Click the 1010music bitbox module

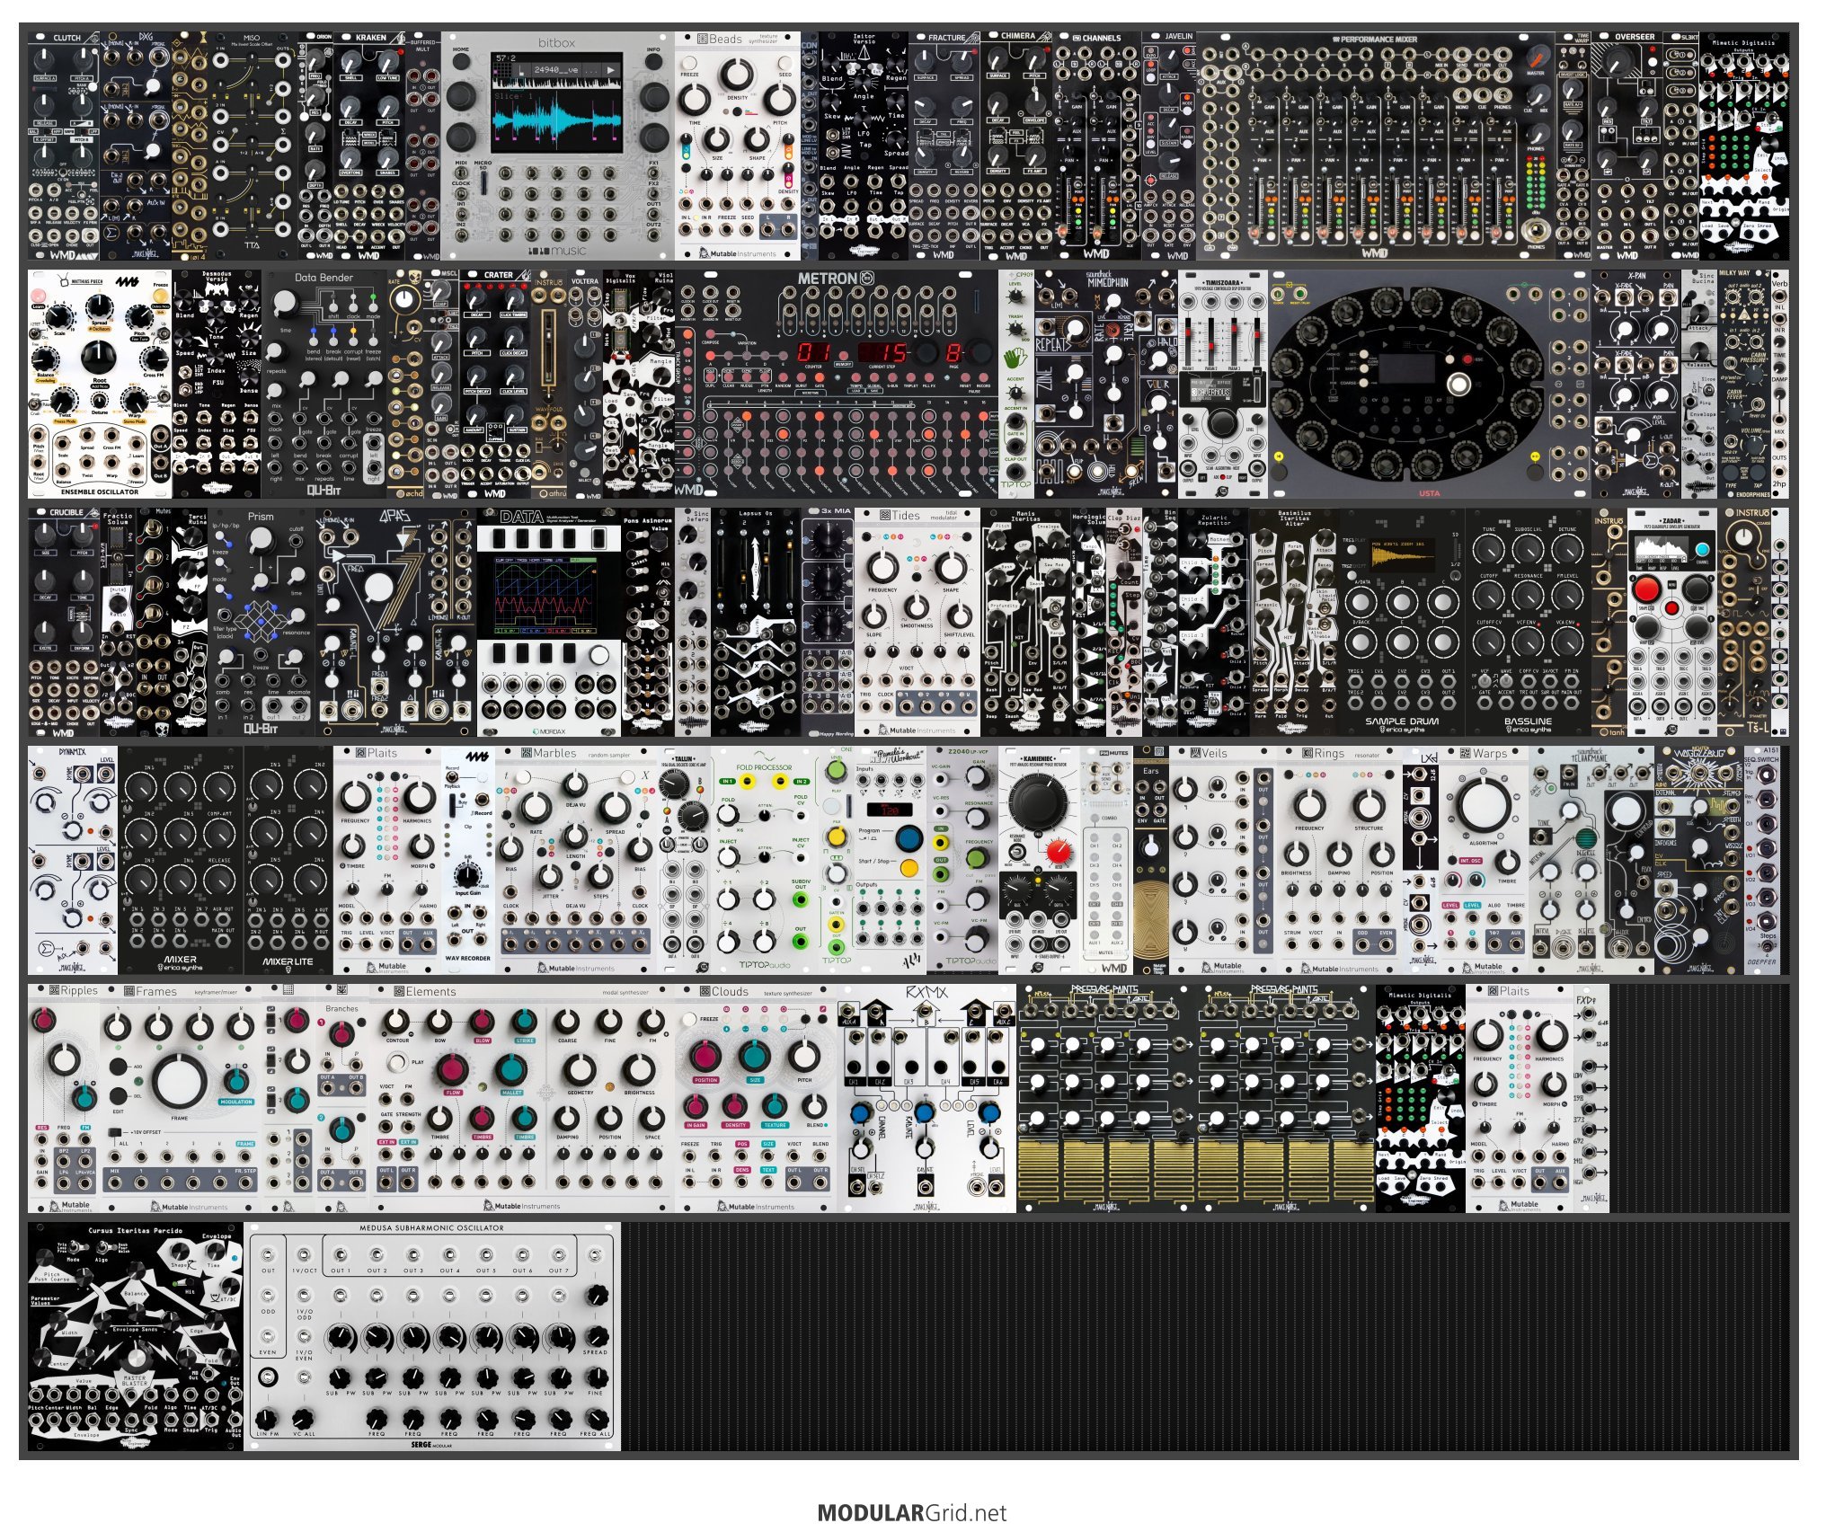point(558,146)
